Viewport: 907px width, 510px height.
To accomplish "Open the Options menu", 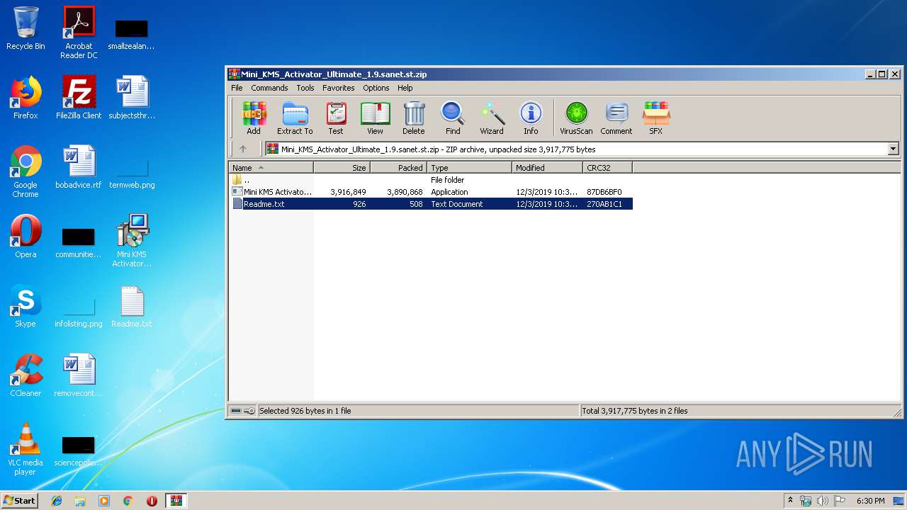I will click(x=376, y=88).
